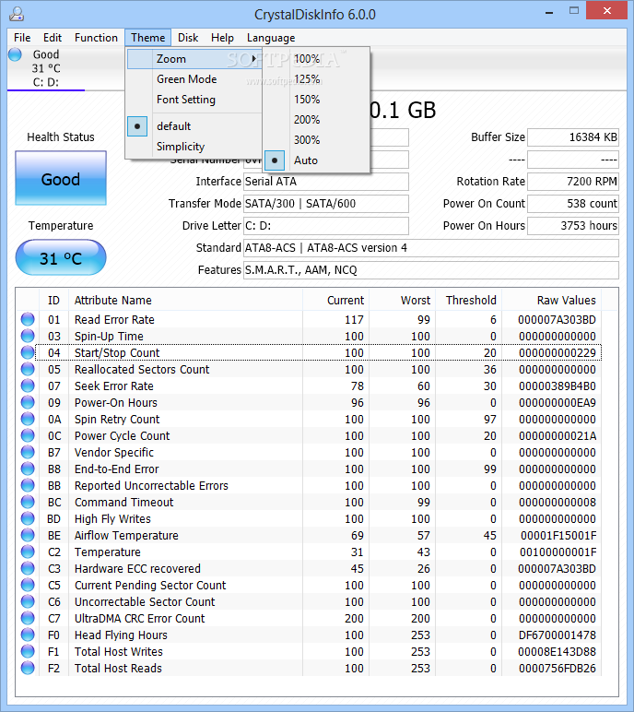
Task: Click the blue status orb beside disk Good
Action: pos(15,54)
